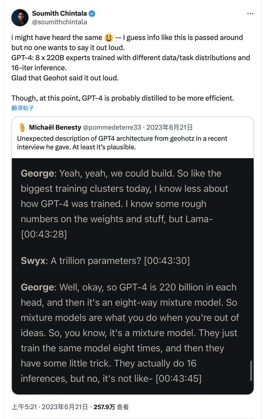
Task: Open the @soumithchintala handle link
Action: pyautogui.click(x=60, y=22)
